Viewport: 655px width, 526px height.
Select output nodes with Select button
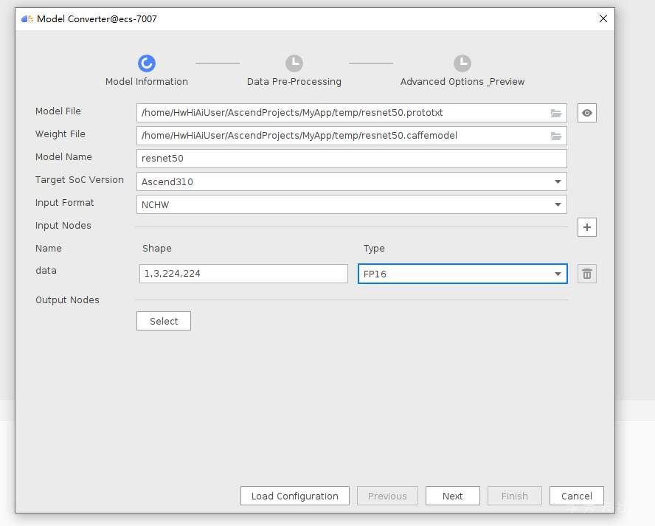tap(164, 321)
